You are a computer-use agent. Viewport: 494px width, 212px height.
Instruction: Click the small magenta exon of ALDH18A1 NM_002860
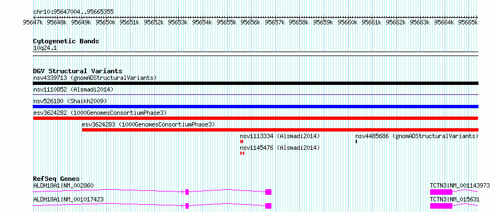click(x=187, y=192)
